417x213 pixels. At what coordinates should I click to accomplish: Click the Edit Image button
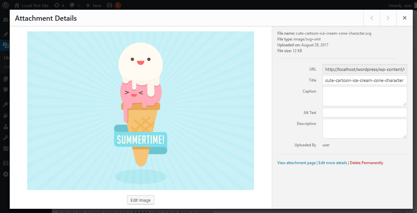pos(140,200)
